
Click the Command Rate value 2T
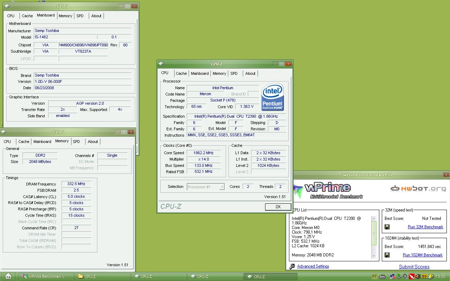tap(76, 228)
